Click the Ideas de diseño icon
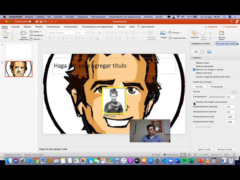This screenshot has height=180, width=240. coord(221,33)
